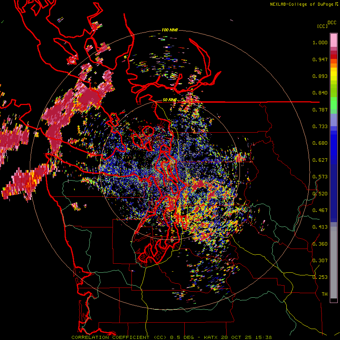Viewport: 340px width, 340px height.
Task: Select the 0.413 scale value
Action: point(320,227)
